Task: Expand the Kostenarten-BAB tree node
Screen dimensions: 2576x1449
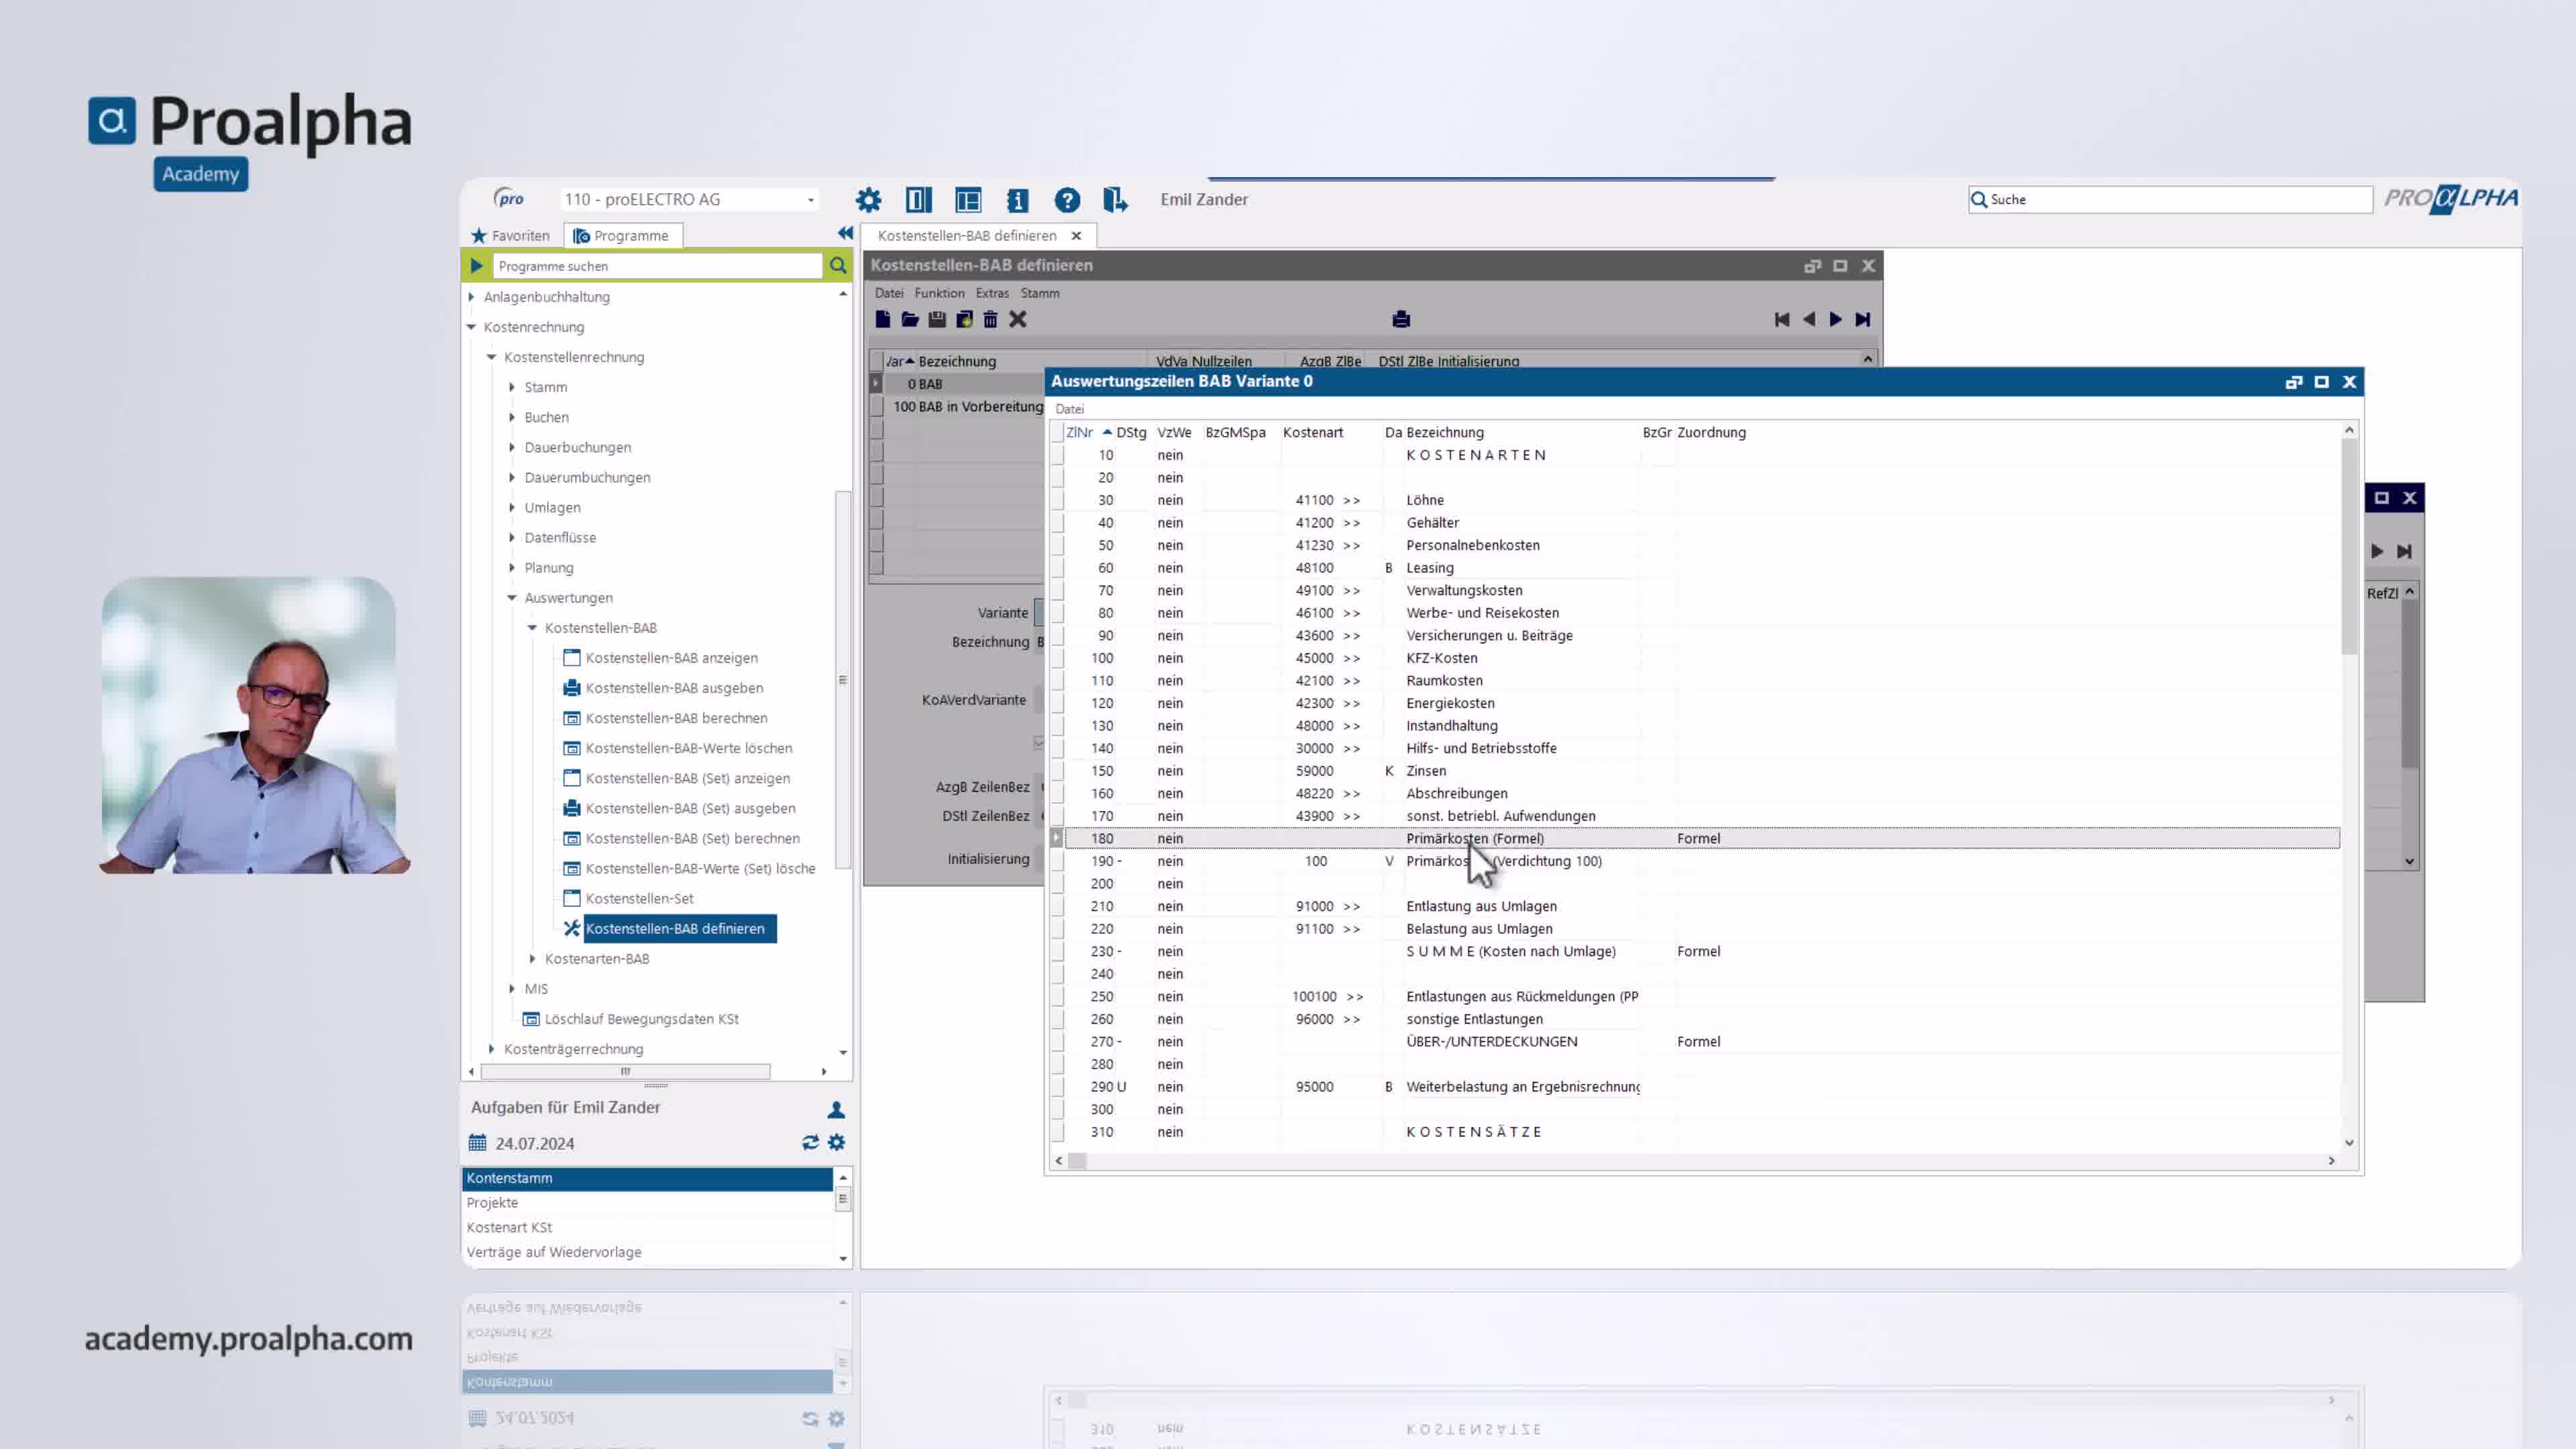Action: 532,959
